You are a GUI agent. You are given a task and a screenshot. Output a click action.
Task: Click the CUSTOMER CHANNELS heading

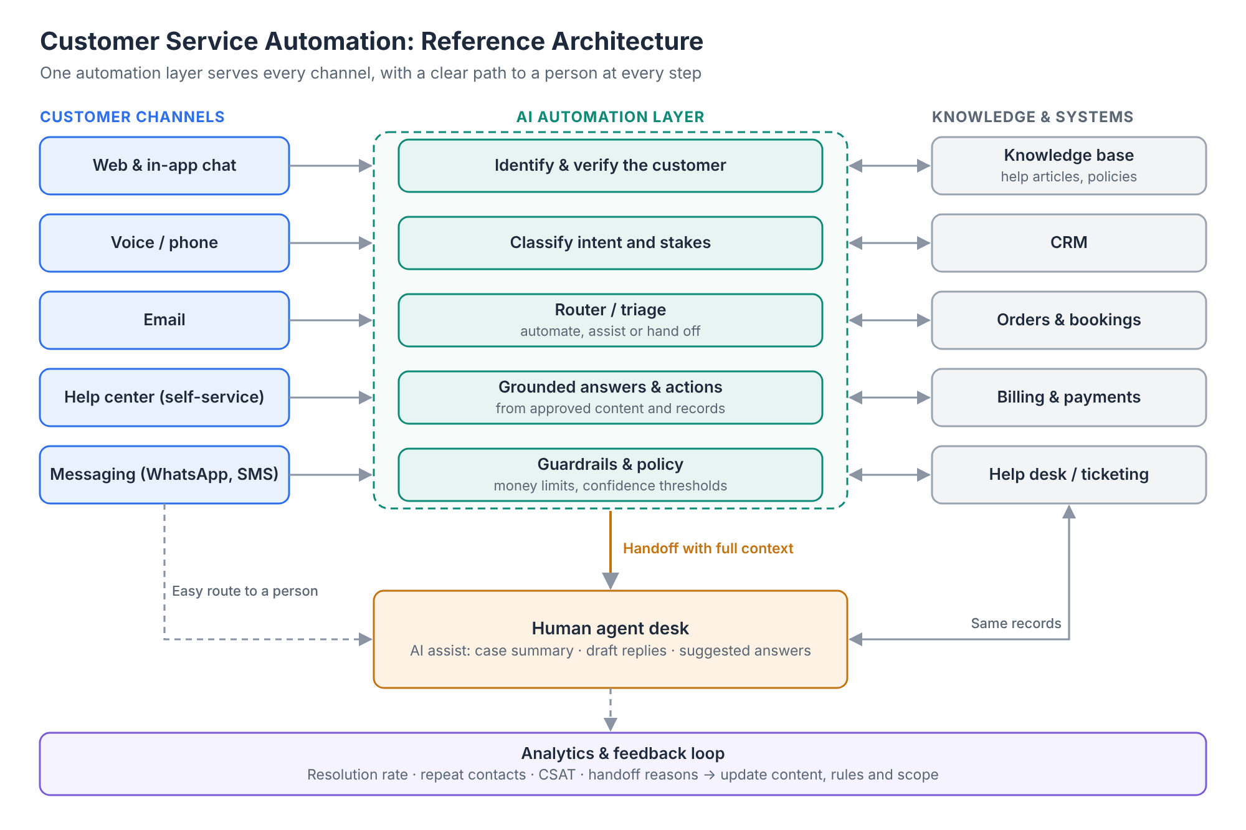[132, 117]
